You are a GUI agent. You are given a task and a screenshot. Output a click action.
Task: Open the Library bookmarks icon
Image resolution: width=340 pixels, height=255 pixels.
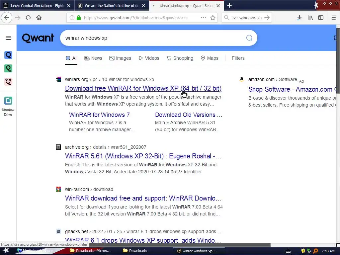[310, 18]
